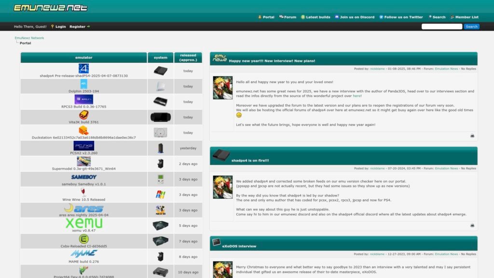Click the Wii console system icon in Dolphin row
494x278 pixels.
(x=160, y=86)
